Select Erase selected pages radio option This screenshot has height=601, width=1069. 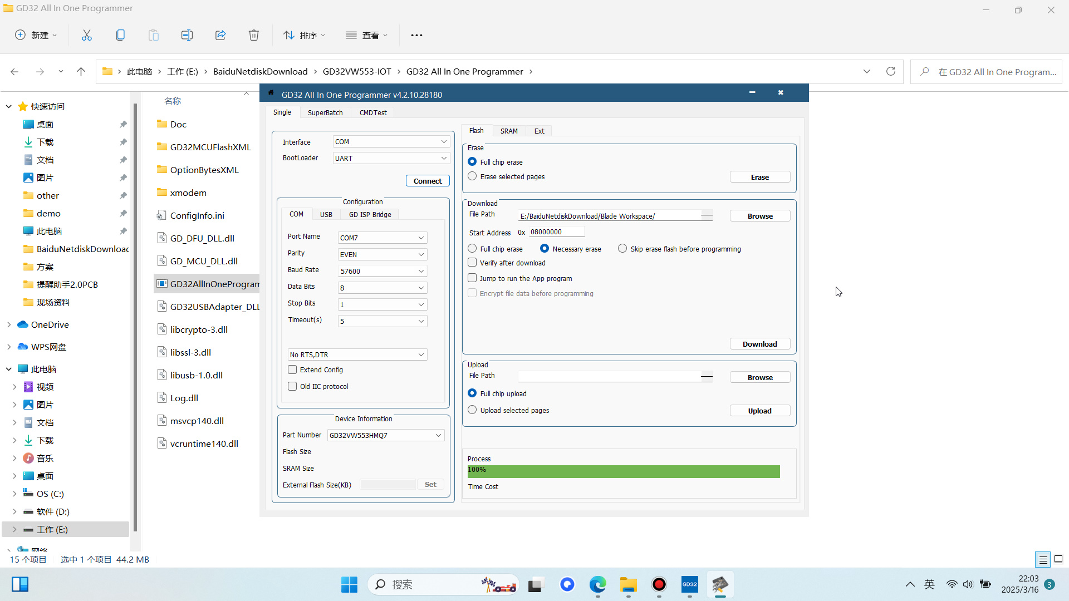(x=472, y=176)
